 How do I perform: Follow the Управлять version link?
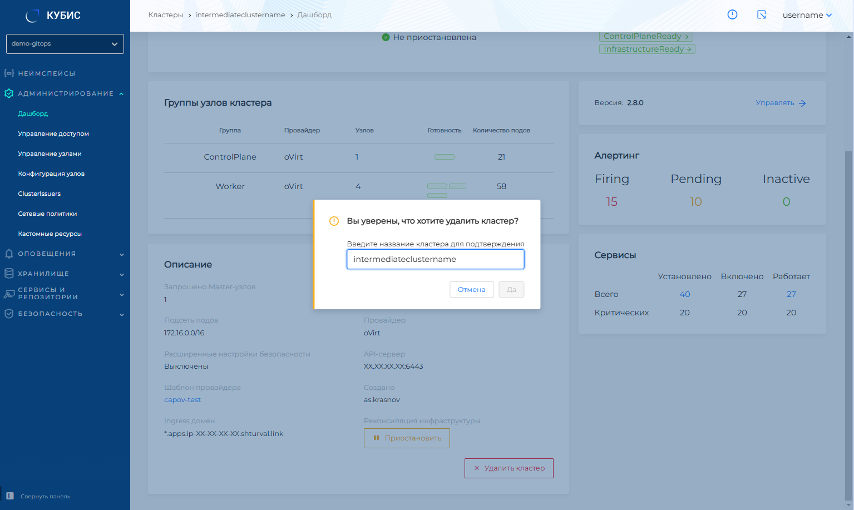pos(780,103)
